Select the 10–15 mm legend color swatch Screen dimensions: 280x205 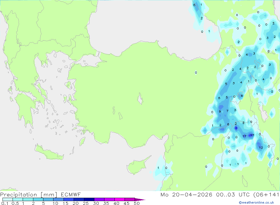click(59, 199)
